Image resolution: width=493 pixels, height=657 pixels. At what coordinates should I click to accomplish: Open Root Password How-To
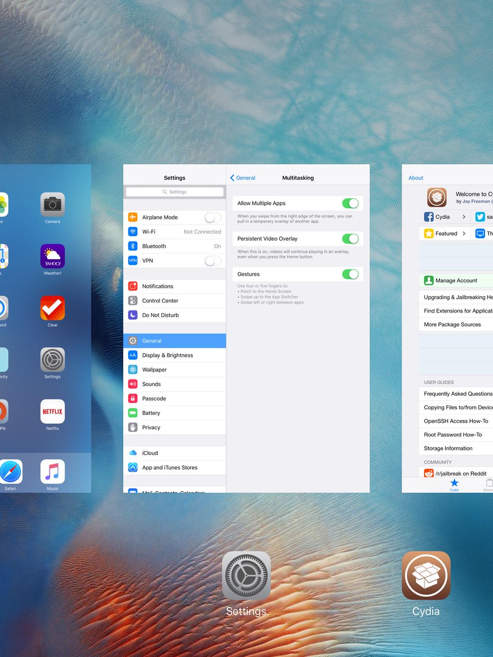456,435
